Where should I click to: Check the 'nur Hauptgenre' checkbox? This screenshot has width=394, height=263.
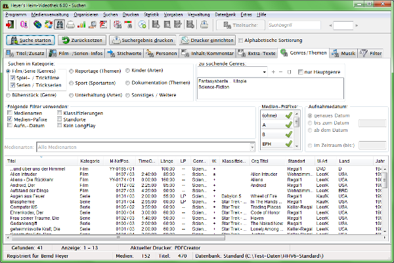click(300, 71)
